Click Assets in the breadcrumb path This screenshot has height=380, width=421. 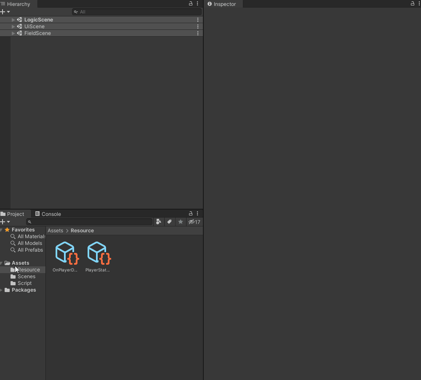pyautogui.click(x=55, y=230)
